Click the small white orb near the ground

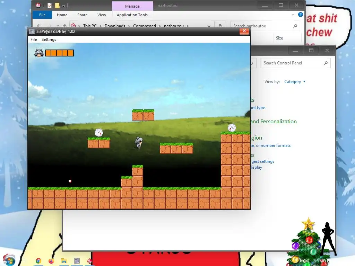click(x=70, y=181)
